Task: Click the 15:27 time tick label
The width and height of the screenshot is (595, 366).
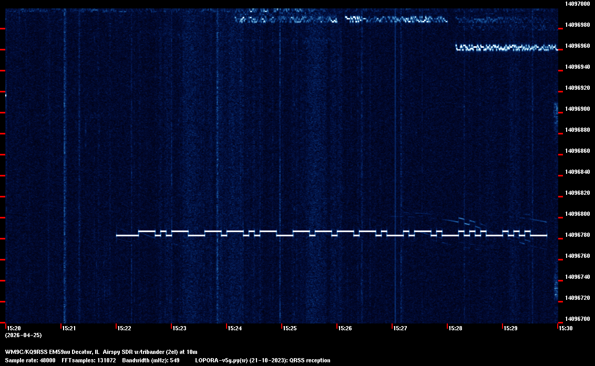Action: click(x=400, y=328)
